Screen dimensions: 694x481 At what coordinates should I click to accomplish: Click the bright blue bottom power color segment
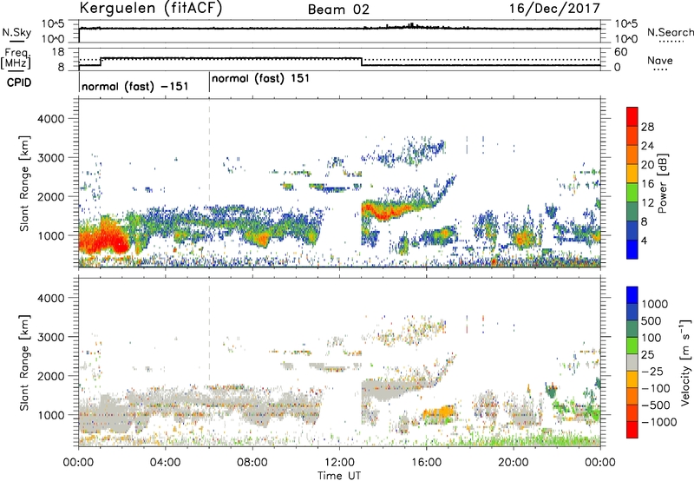click(632, 249)
